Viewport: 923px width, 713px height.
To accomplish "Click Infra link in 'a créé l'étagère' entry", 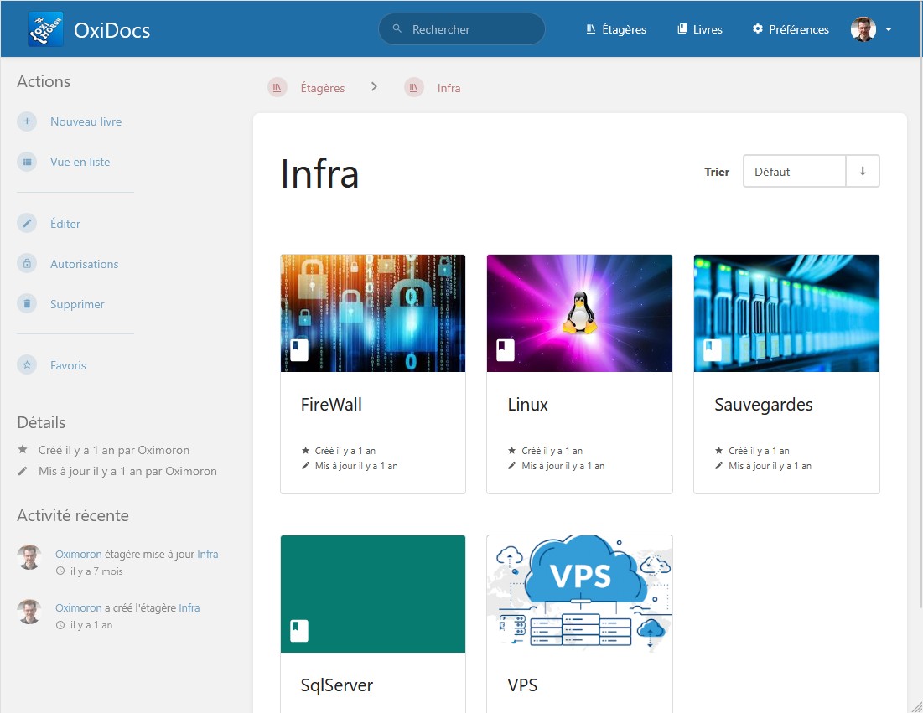I will pos(189,607).
